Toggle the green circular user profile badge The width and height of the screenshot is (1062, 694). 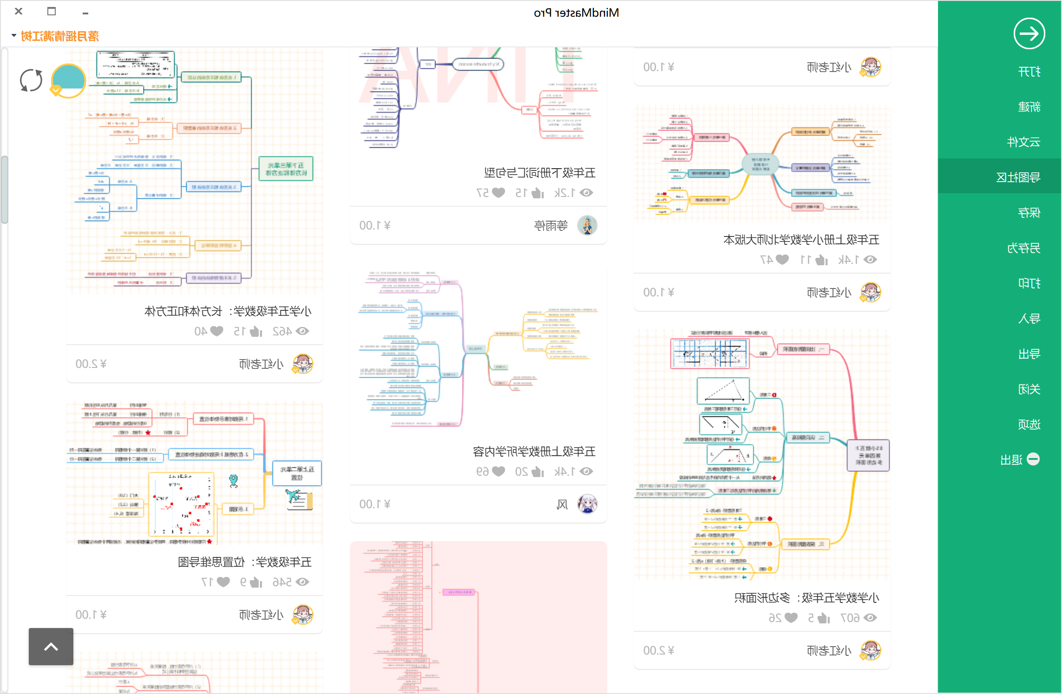(68, 80)
